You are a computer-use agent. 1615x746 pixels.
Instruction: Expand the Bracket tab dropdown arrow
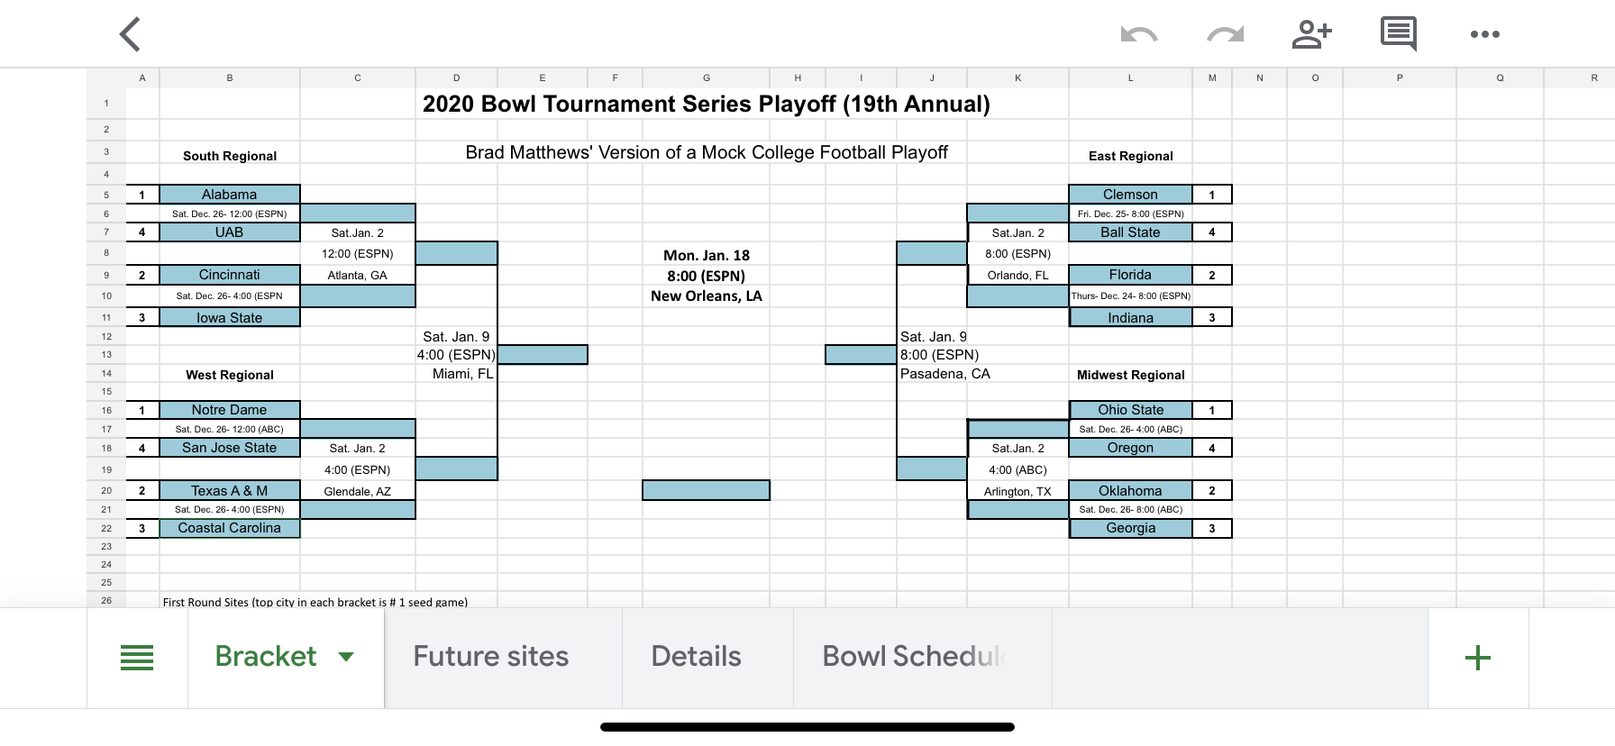346,657
